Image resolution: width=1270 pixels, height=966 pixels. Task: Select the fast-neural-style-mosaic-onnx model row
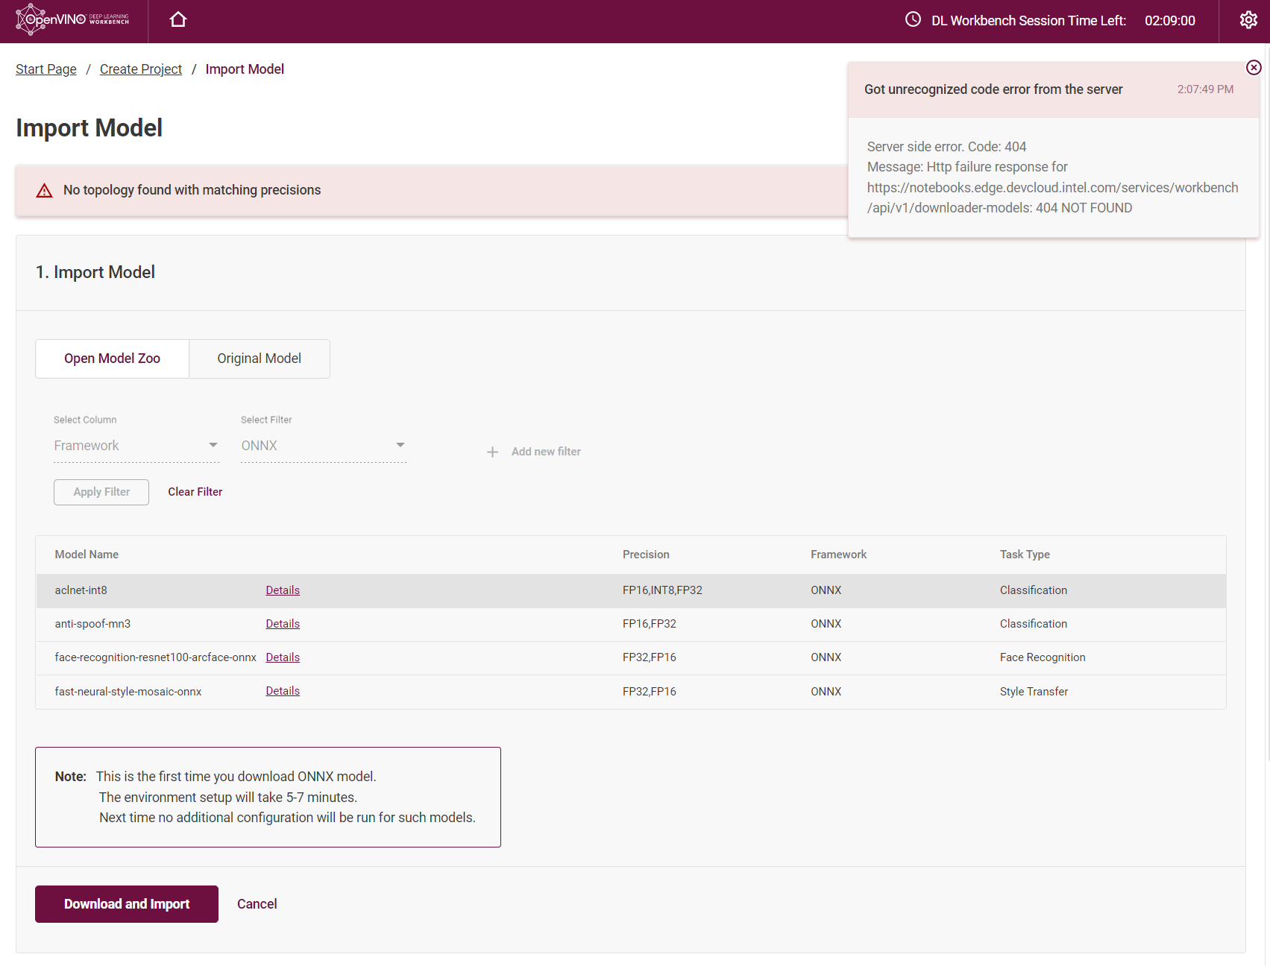[x=128, y=692]
